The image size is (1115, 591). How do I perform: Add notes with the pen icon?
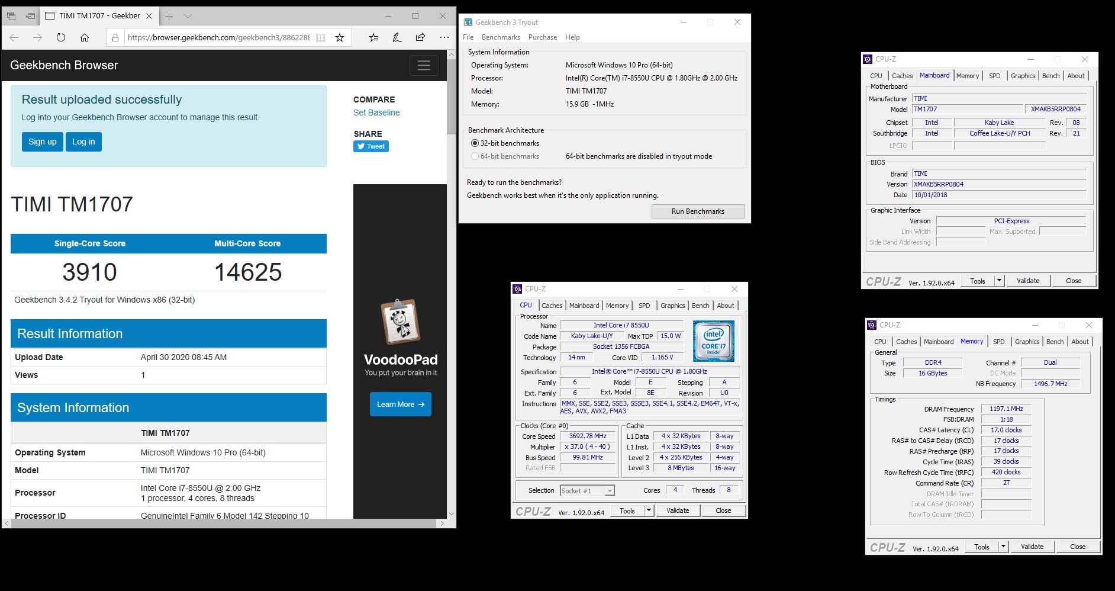tap(397, 37)
